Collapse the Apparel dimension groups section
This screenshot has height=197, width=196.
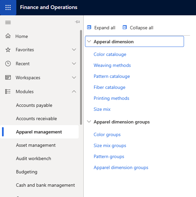pos(89,121)
